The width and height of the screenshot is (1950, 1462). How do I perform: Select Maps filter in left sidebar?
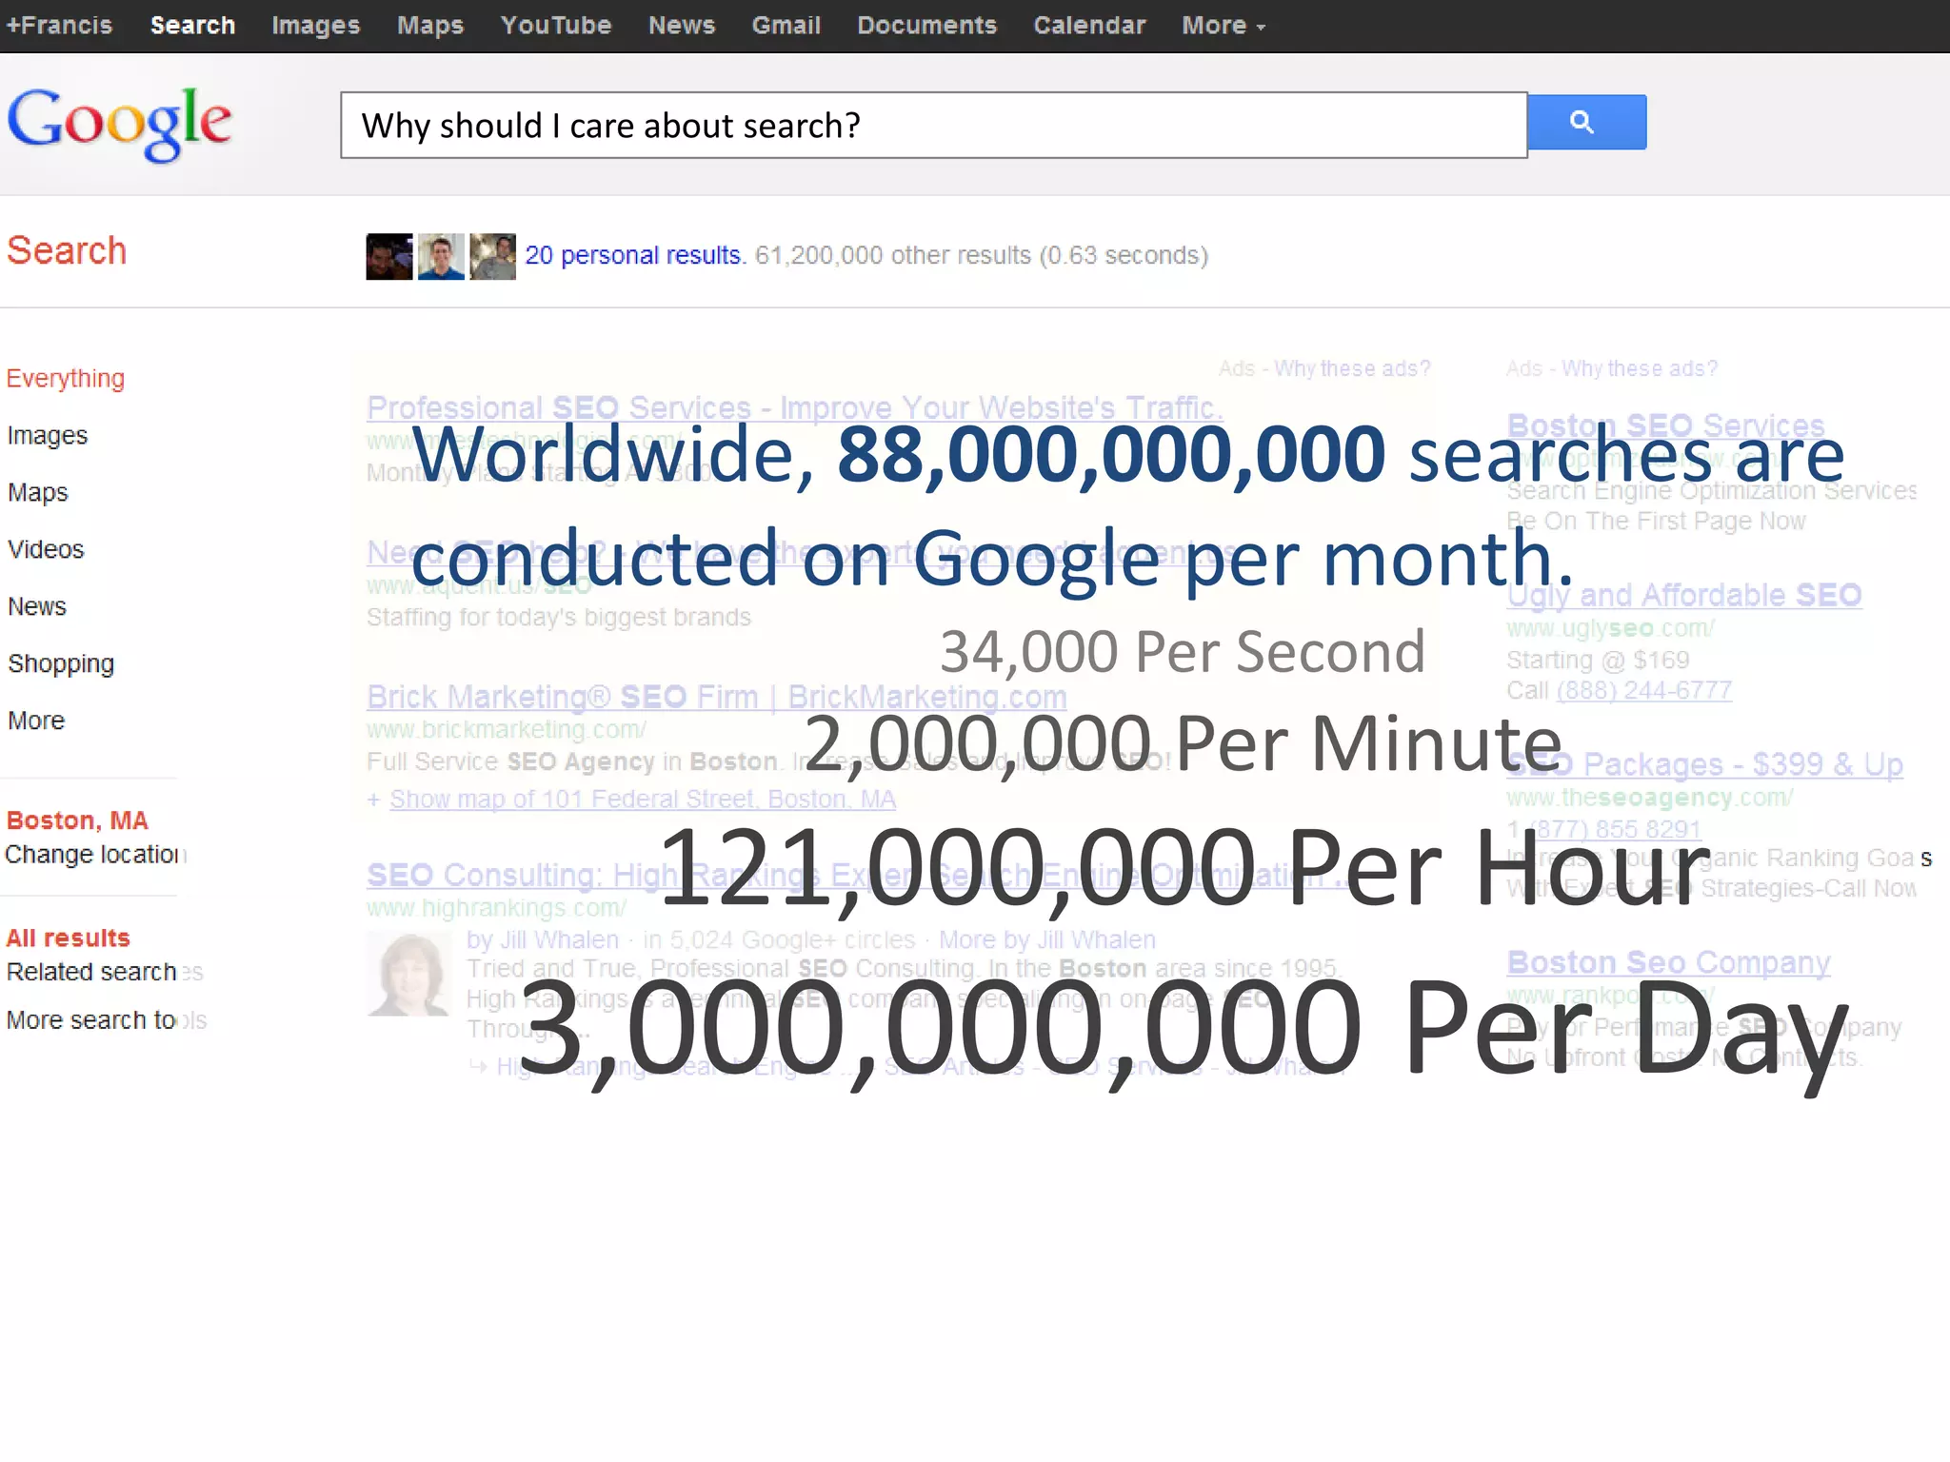coord(38,492)
